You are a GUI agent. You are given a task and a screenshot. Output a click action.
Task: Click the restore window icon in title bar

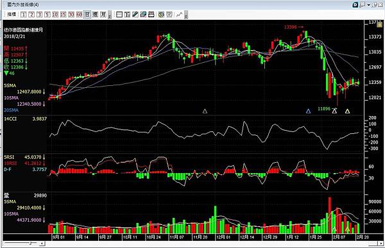click(375, 4)
